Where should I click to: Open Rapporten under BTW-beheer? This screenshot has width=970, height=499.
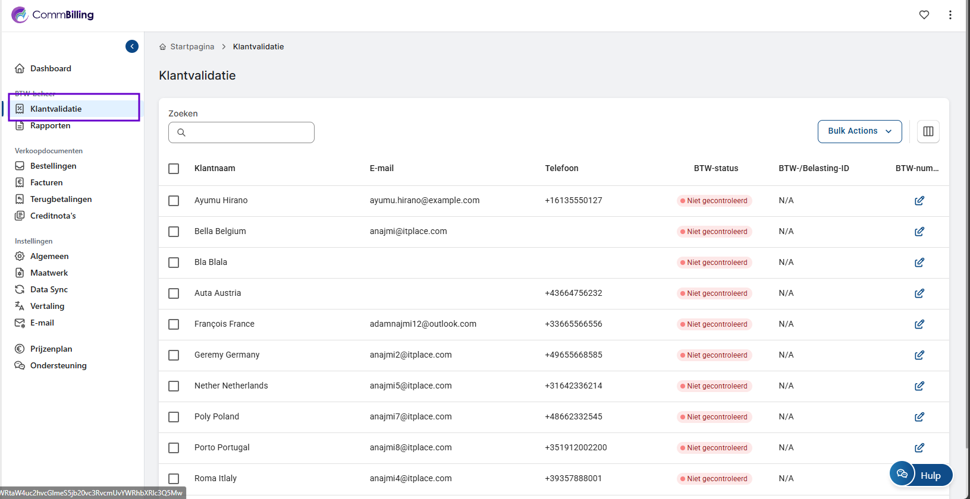50,126
